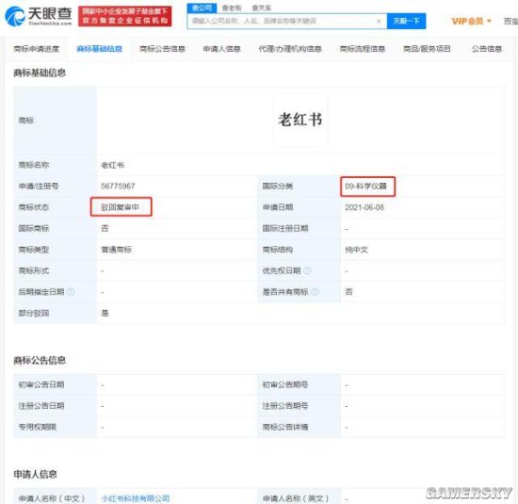Open the help icon beside 是否共有商标
Image resolution: width=518 pixels, height=504 pixels.
point(315,291)
